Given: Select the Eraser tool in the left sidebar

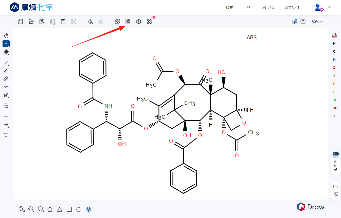Looking at the screenshot, I should pos(6,52).
